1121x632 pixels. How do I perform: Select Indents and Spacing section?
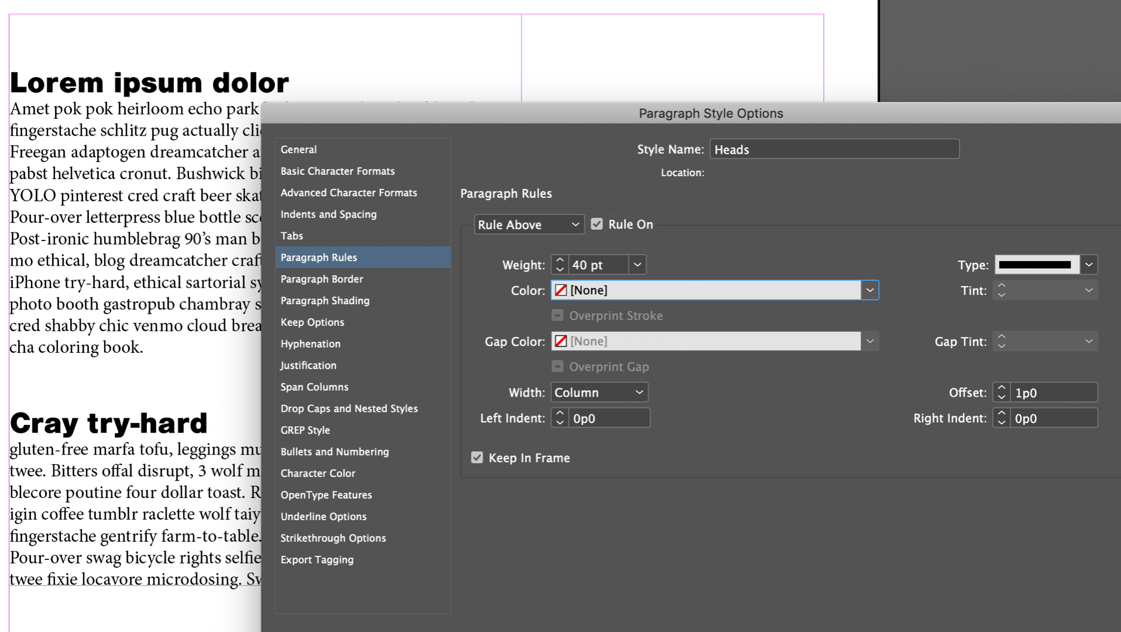[x=363, y=215]
